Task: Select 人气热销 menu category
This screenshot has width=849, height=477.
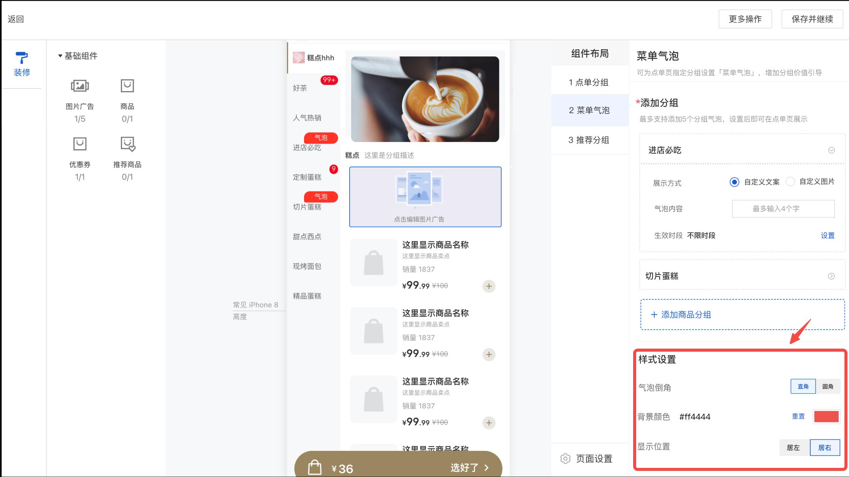Action: coord(307,118)
